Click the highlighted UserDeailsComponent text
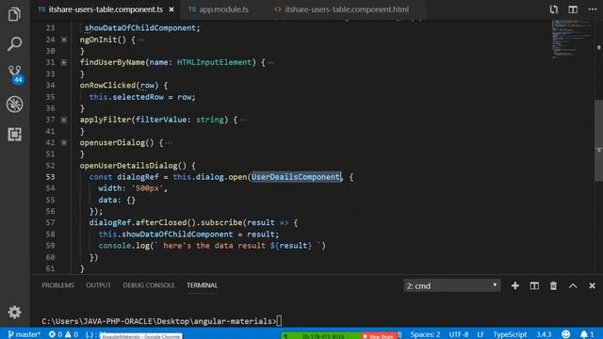Screen dimensions: 603x339 (295, 177)
